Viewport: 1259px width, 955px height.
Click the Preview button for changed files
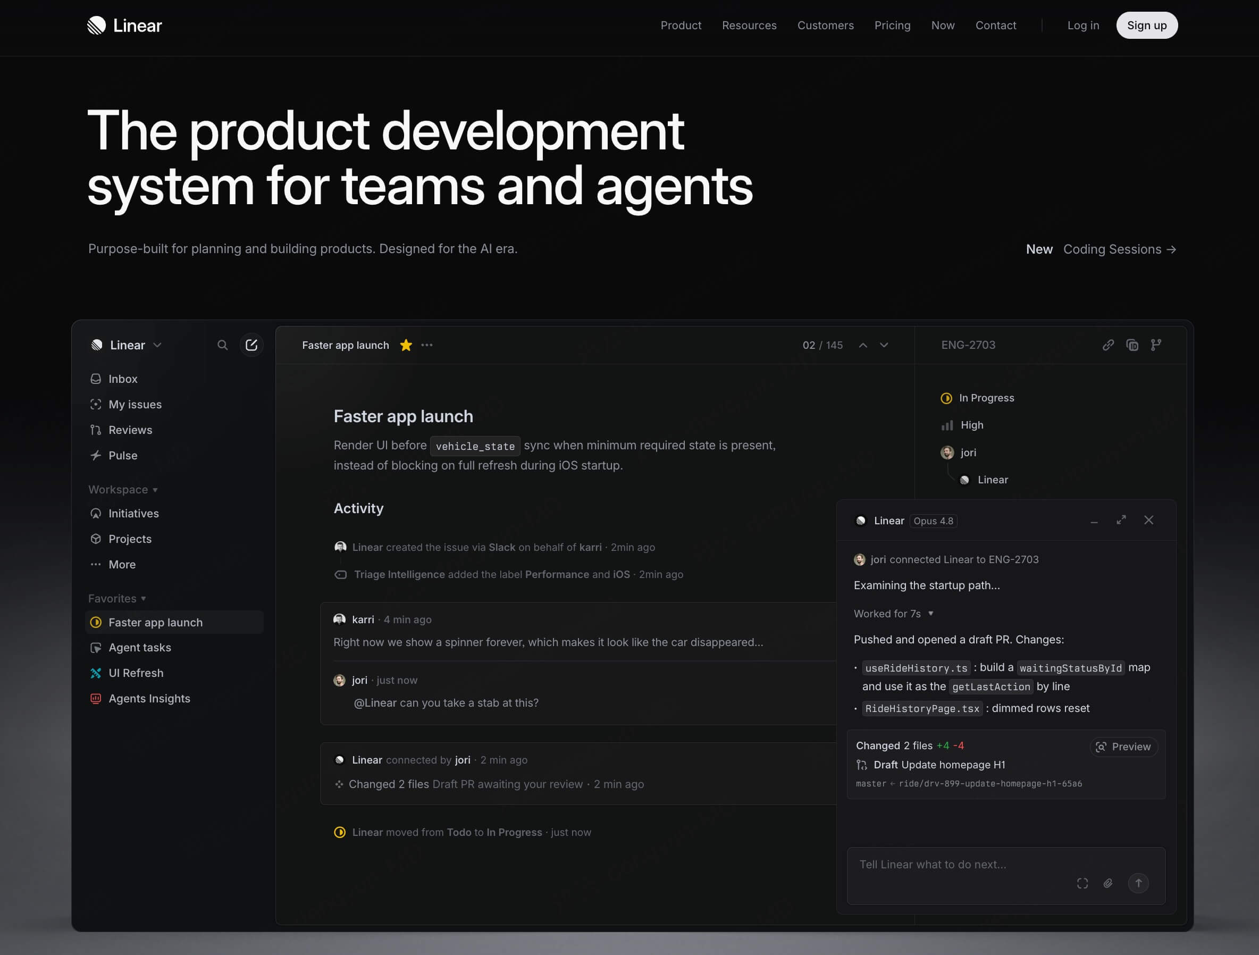(1123, 747)
